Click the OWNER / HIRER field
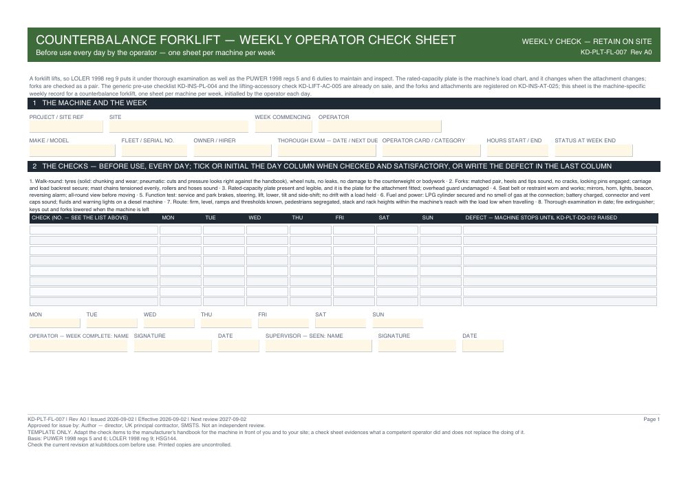The image size is (688, 487). [x=233, y=151]
